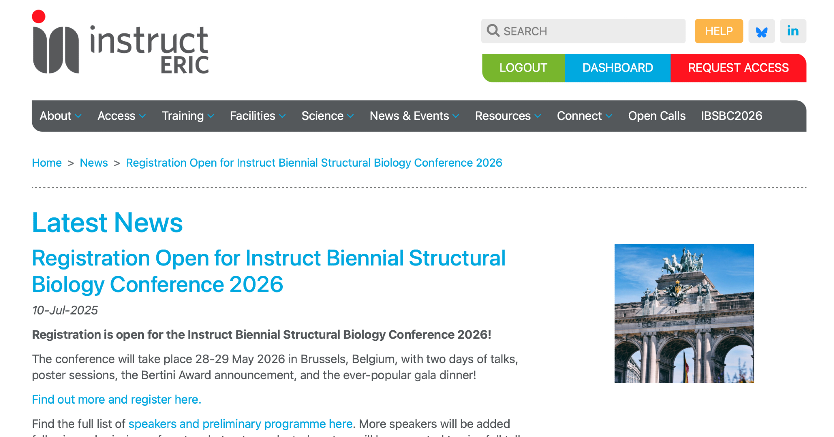Viewport: 834px width, 437px height.
Task: Click the search magnifier icon
Action: click(493, 31)
